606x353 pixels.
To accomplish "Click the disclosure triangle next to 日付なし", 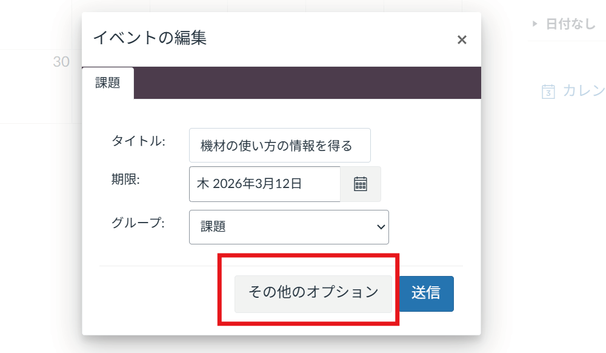I will (x=534, y=24).
